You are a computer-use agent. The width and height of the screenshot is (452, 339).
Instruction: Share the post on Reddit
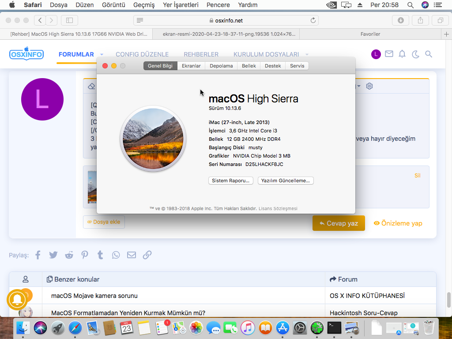[69, 255]
